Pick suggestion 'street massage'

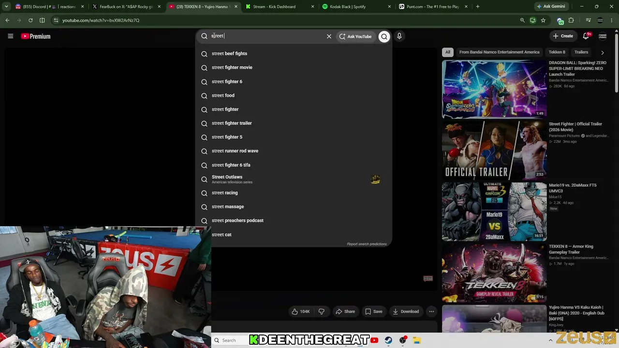tap(294, 207)
